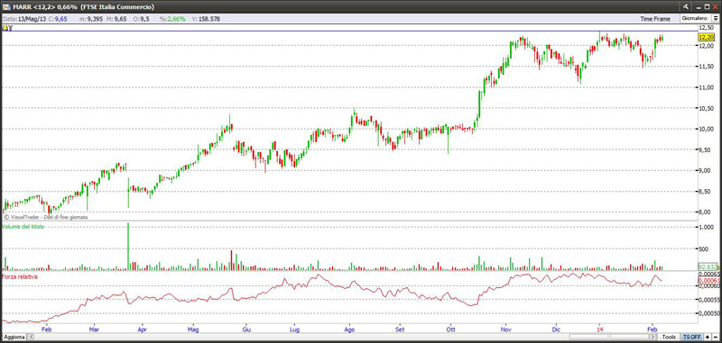The image size is (722, 343).
Task: Click the 'Apr' month label on time axis
Action: [143, 329]
